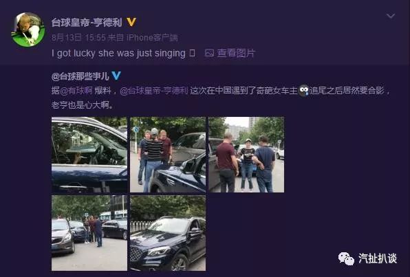
Task: Click the @台球皇帝-亨德利 mention in repost text
Action: [154, 91]
